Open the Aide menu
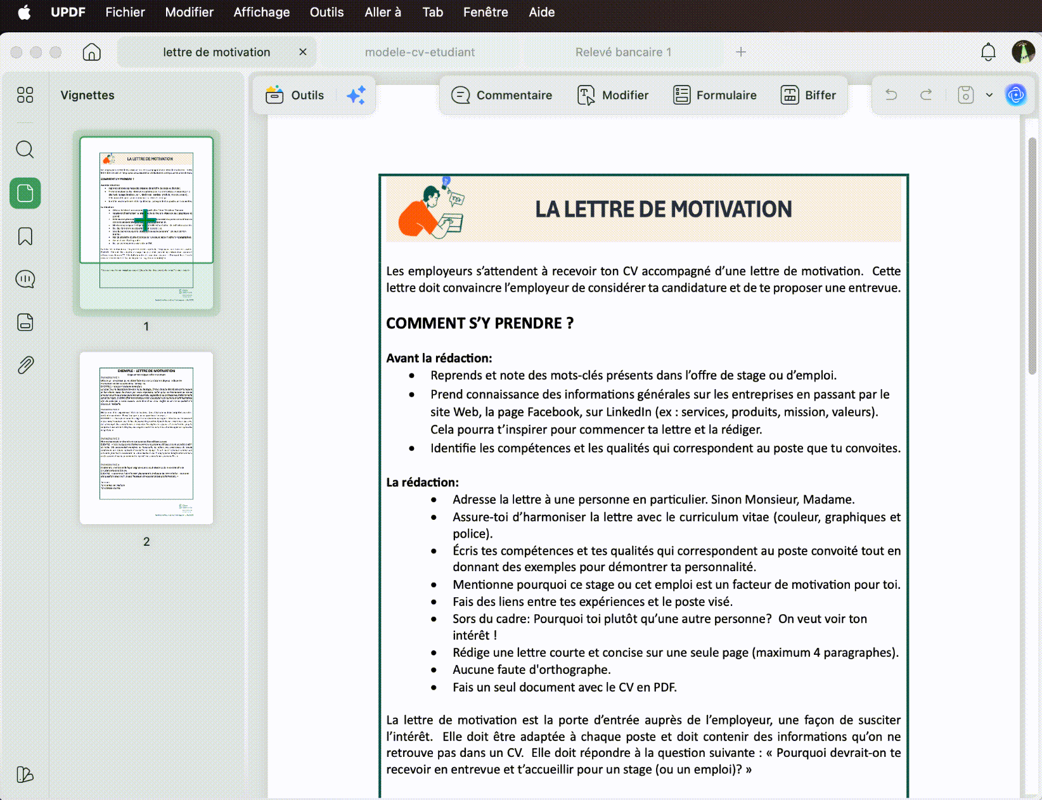 point(542,12)
